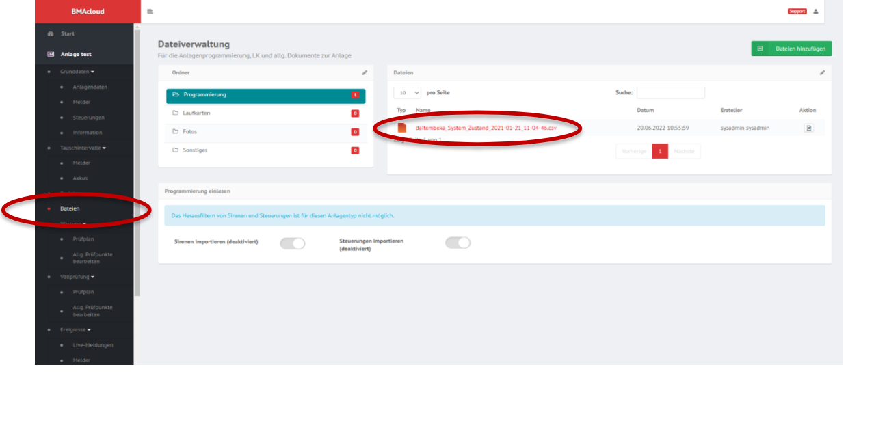Click the Suche input field

coord(670,92)
